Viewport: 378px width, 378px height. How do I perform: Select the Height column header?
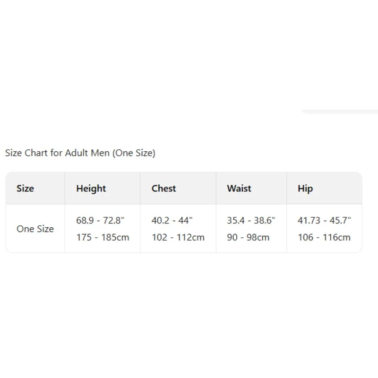tap(91, 189)
